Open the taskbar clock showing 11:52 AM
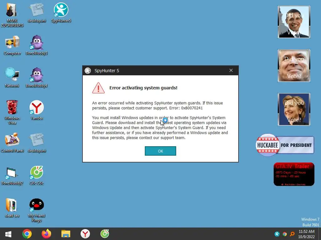 (307, 234)
